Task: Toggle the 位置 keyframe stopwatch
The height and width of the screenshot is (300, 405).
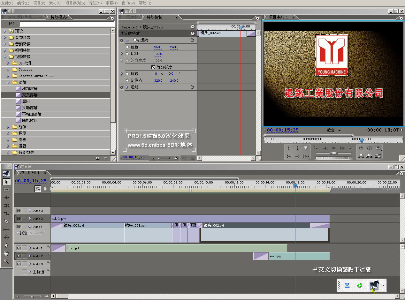Action: 127,47
